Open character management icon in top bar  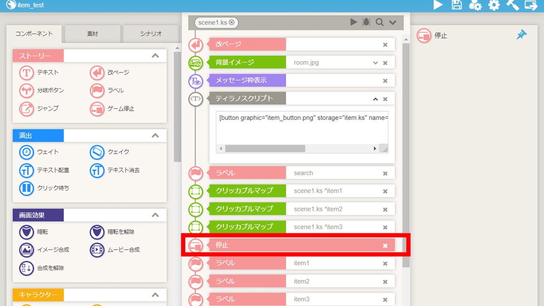coord(475,5)
